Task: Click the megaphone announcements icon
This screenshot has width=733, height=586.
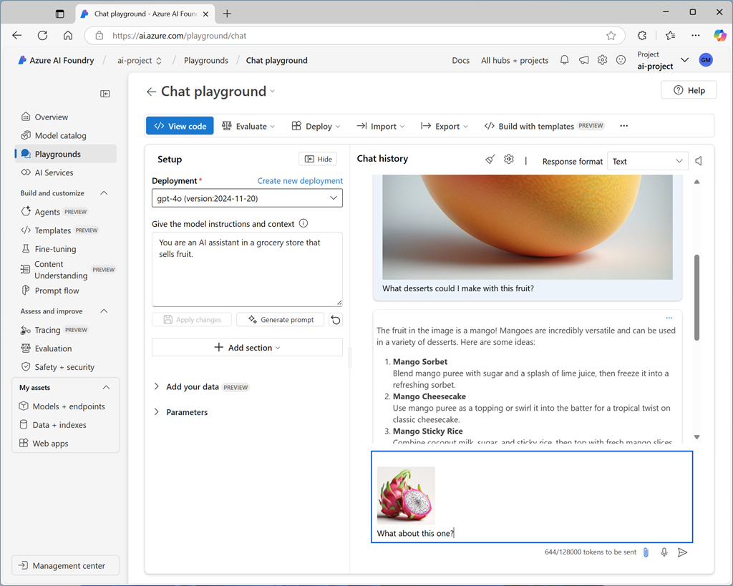Action: pos(583,60)
